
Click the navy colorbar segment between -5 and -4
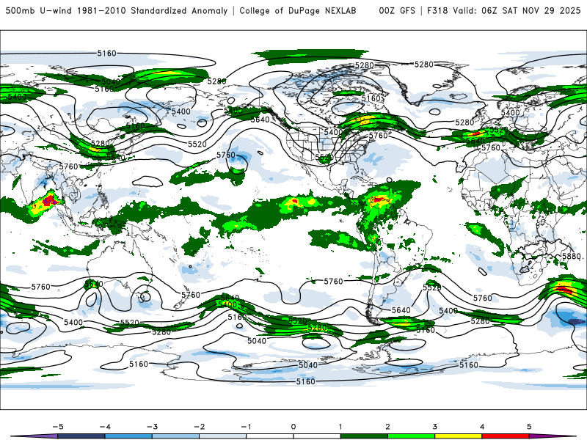click(x=81, y=436)
